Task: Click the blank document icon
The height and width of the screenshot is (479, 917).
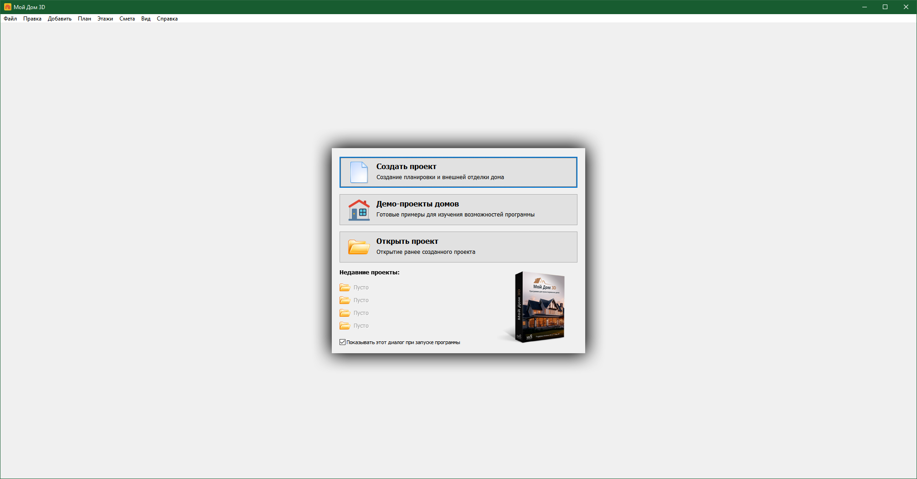Action: coord(359,172)
